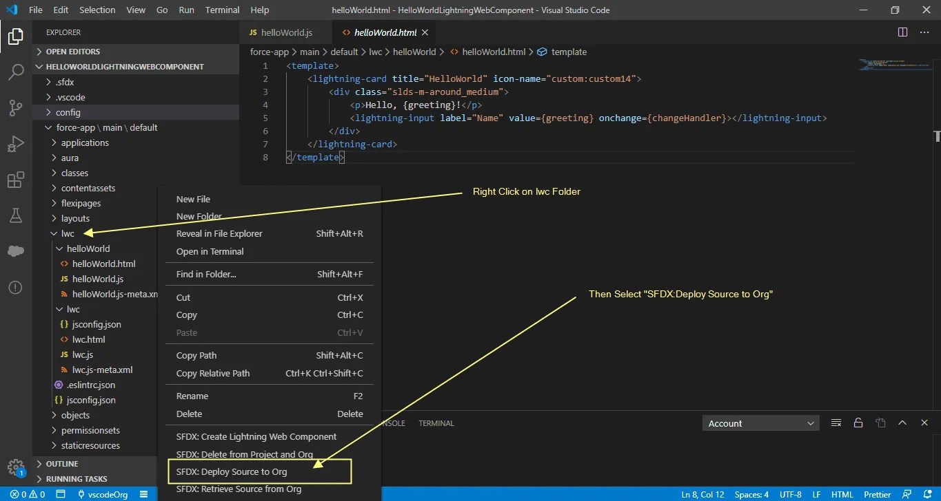
Task: Maximize the bottom panel with the chevron
Action: pos(902,423)
